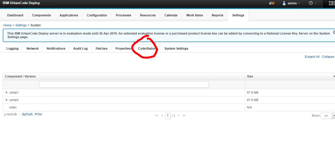The image size is (335, 144).
Task: Open the Patches sub-tab
Action: (x=101, y=49)
